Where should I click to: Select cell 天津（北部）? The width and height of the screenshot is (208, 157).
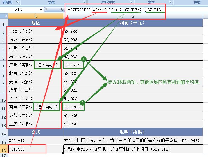(x=36, y=82)
